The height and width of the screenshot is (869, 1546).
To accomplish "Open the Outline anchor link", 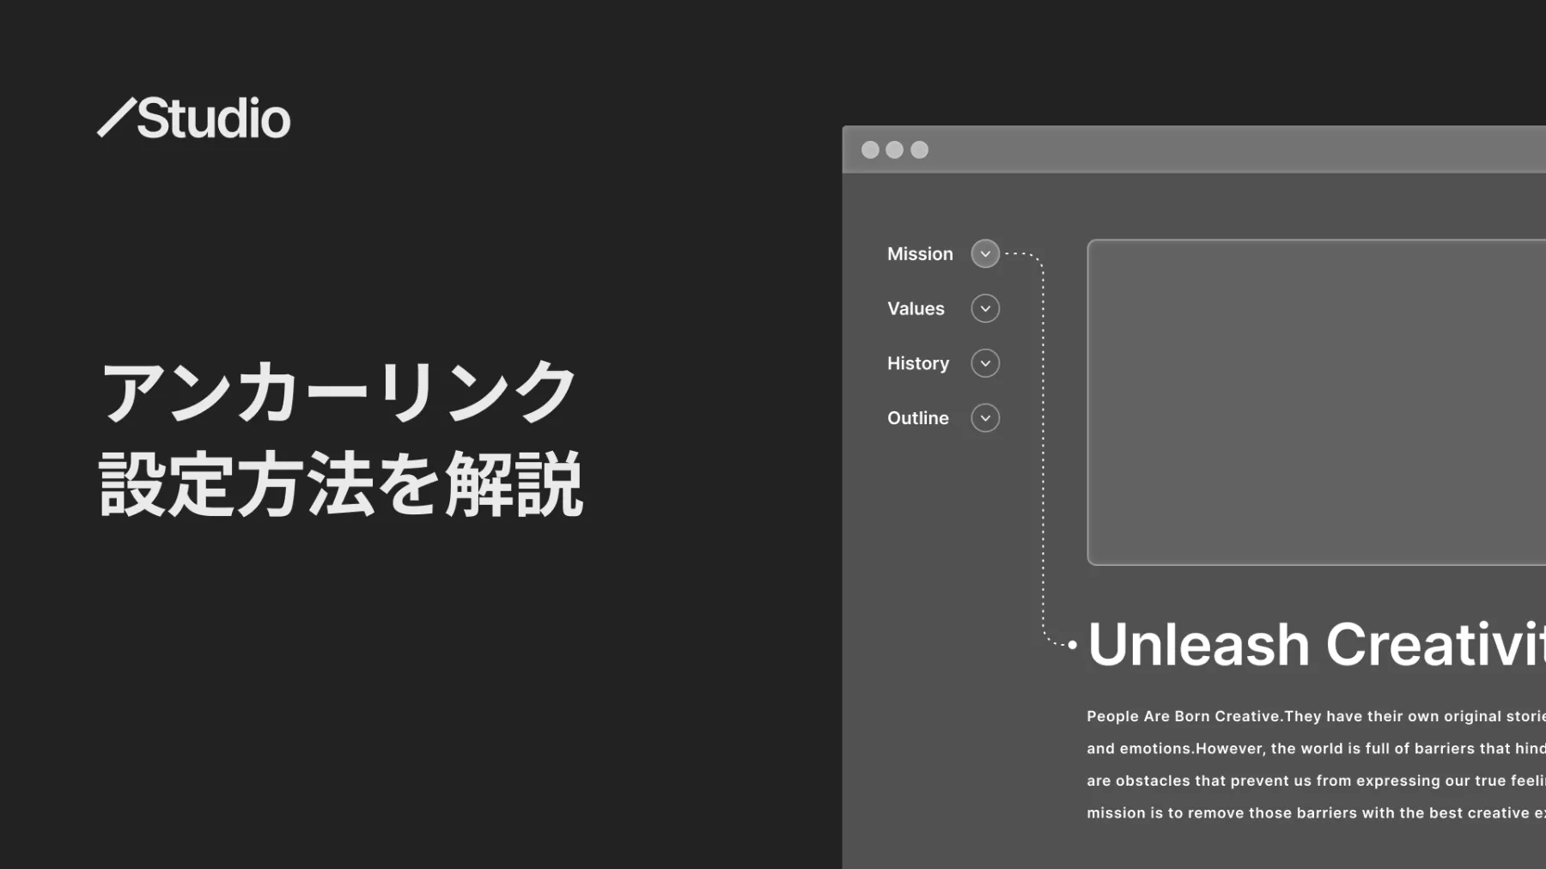I will [x=918, y=418].
